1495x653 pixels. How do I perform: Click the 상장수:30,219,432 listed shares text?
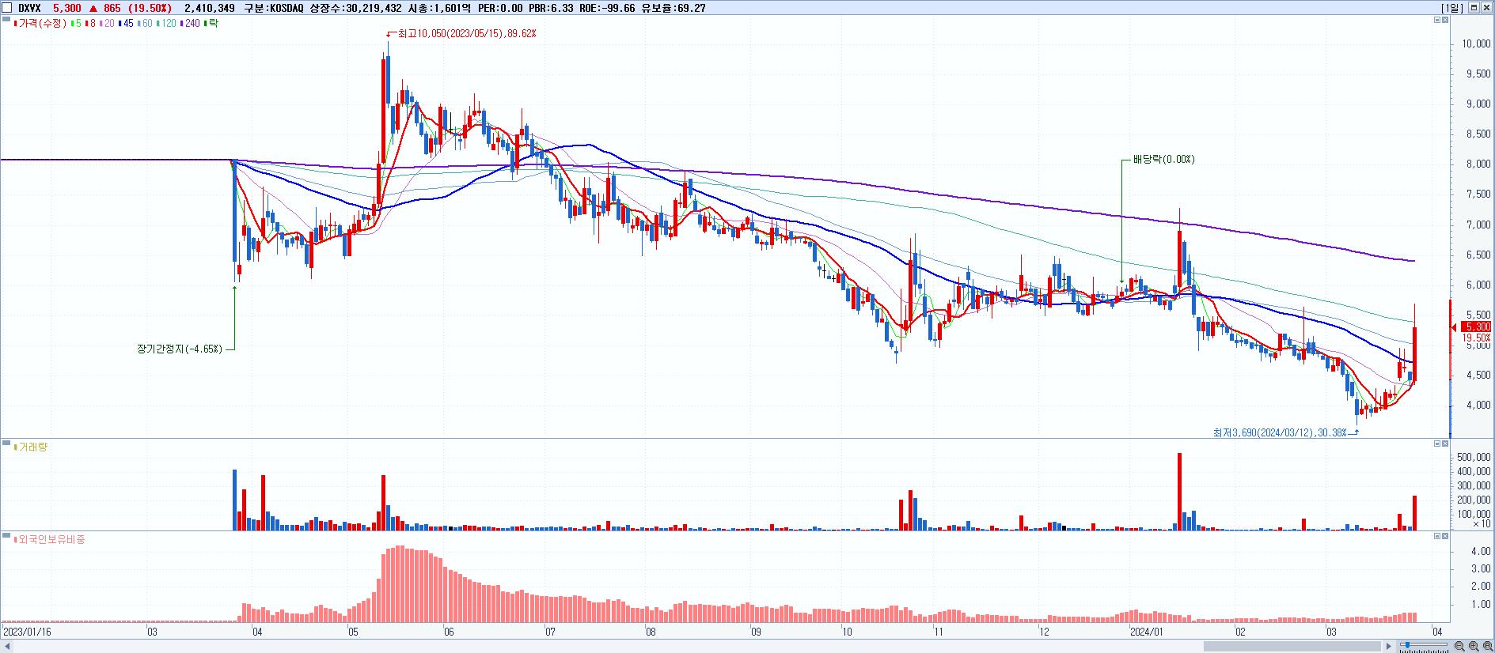point(355,8)
